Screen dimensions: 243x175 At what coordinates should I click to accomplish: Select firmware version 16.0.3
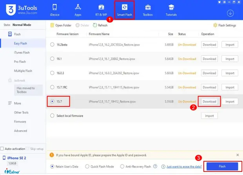click(52, 73)
